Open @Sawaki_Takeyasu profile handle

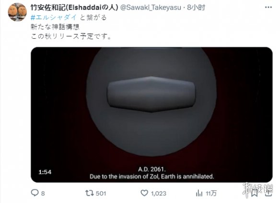click(x=151, y=8)
